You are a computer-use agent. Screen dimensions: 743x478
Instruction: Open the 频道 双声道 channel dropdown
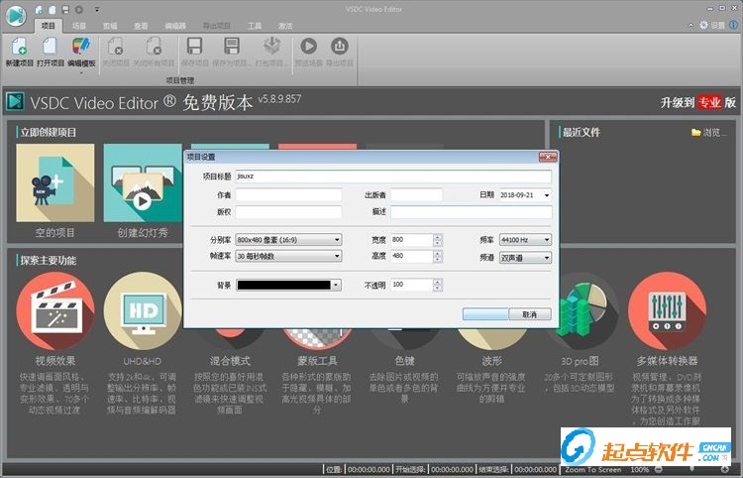[x=525, y=258]
